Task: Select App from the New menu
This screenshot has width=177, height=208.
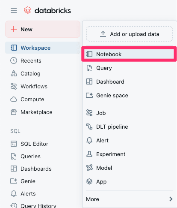Action: tap(130, 181)
